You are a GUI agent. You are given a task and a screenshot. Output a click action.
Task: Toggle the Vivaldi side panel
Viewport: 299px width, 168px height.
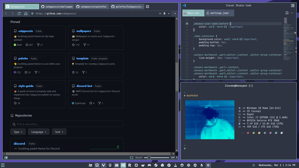[6, 157]
